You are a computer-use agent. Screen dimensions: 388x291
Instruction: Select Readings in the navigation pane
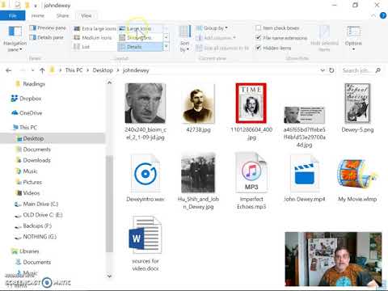34,84
